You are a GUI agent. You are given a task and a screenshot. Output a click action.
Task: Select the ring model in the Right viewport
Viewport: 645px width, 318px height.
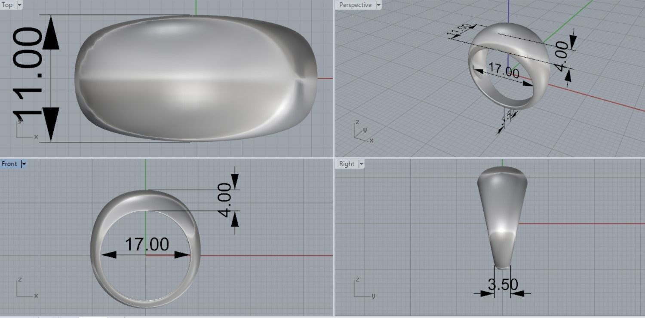502,217
